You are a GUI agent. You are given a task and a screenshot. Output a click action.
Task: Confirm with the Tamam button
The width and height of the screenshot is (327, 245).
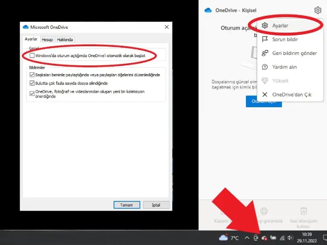127,205
